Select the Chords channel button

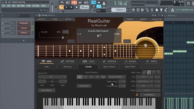pyautogui.click(x=24, y=28)
